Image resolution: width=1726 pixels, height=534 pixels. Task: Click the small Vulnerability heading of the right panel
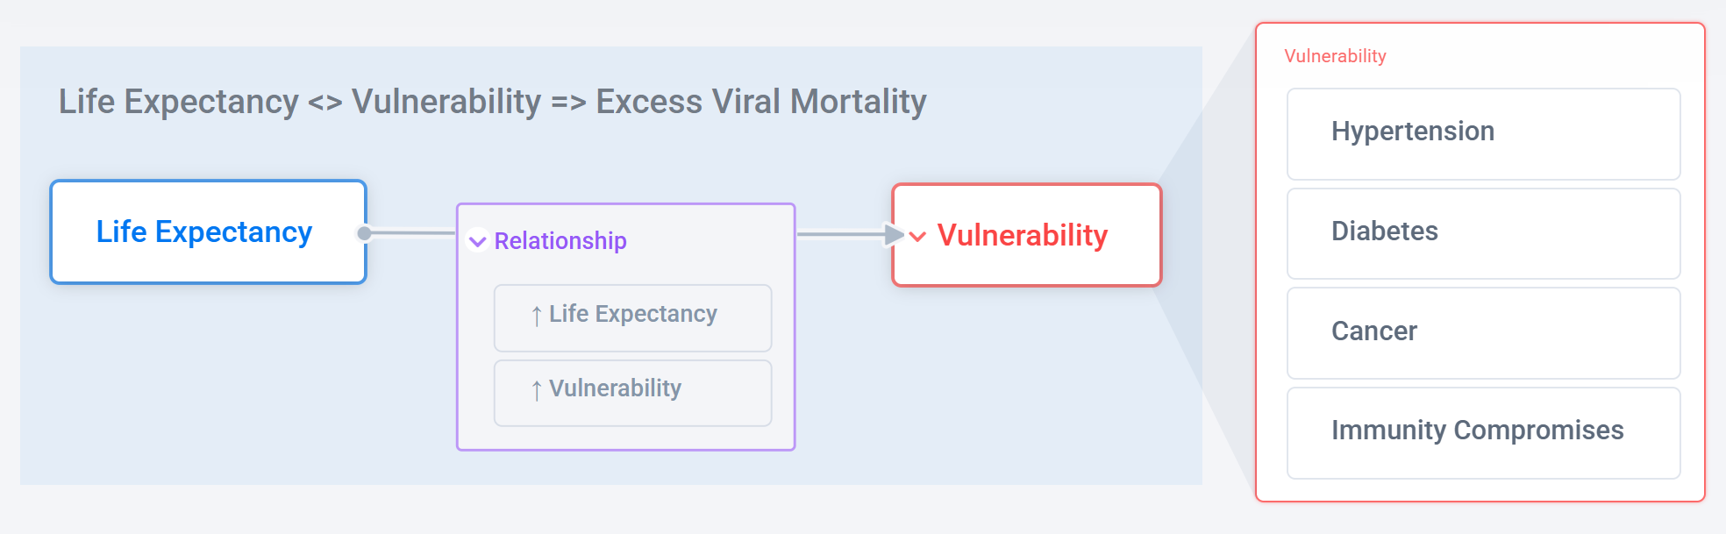pos(1335,56)
